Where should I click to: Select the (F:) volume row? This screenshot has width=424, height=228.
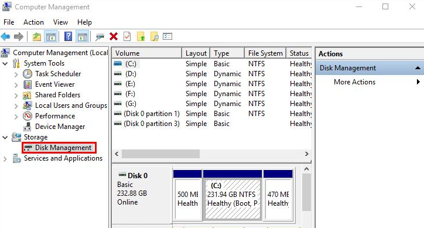(212, 94)
